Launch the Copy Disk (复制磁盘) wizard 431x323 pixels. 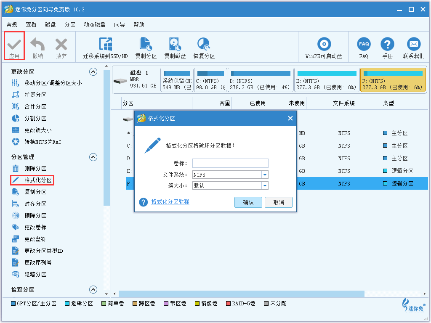[x=175, y=48]
